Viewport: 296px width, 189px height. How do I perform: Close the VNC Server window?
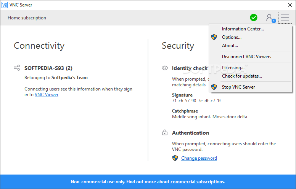pos(290,5)
